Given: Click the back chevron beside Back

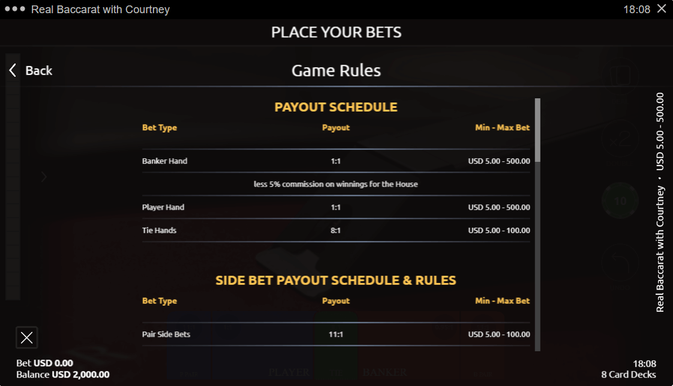Looking at the screenshot, I should (11, 70).
